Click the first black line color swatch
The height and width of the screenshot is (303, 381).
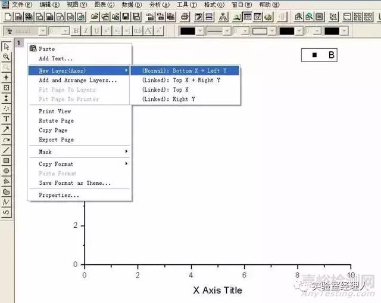[x=188, y=31]
